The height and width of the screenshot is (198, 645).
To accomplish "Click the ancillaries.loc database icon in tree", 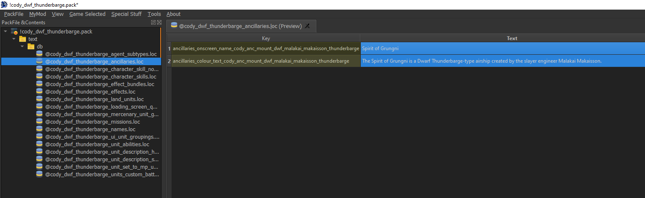I will [39, 61].
